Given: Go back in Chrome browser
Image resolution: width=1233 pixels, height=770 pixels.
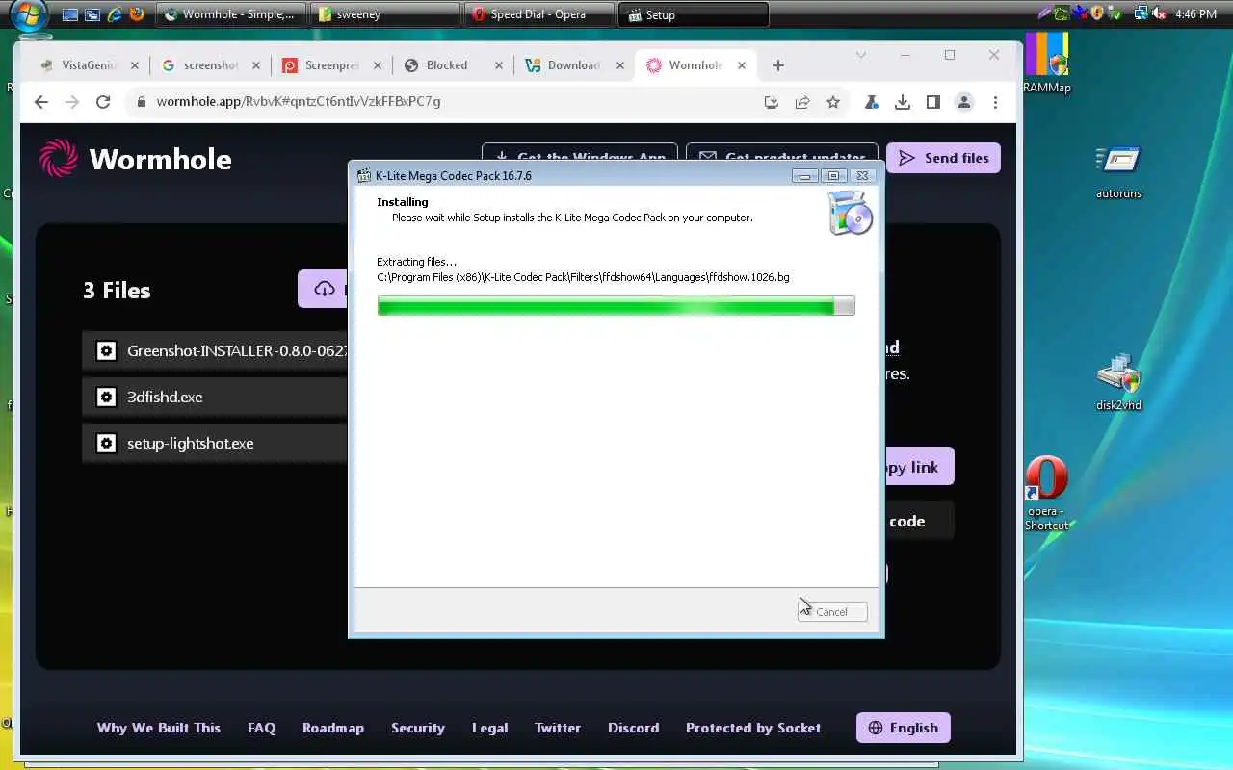Looking at the screenshot, I should pyautogui.click(x=40, y=102).
